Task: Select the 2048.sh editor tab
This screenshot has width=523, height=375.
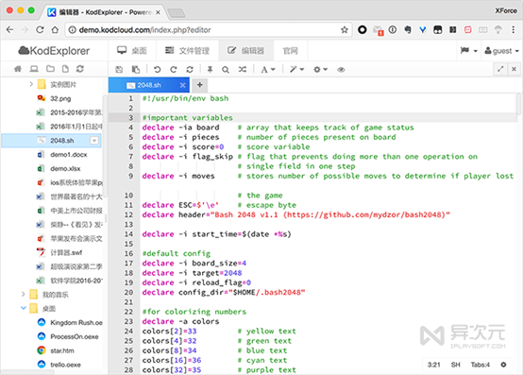Action: [148, 85]
